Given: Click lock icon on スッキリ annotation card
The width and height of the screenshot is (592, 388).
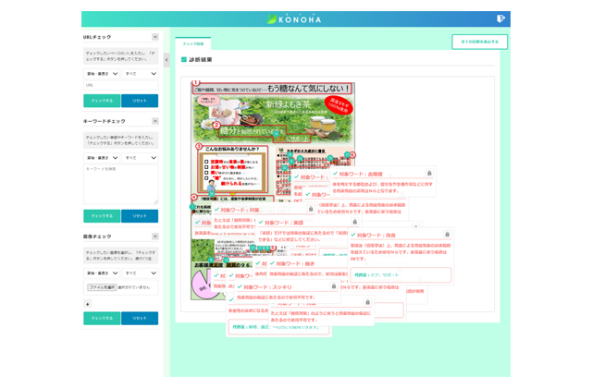Looking at the screenshot, I should pyautogui.click(x=334, y=286).
